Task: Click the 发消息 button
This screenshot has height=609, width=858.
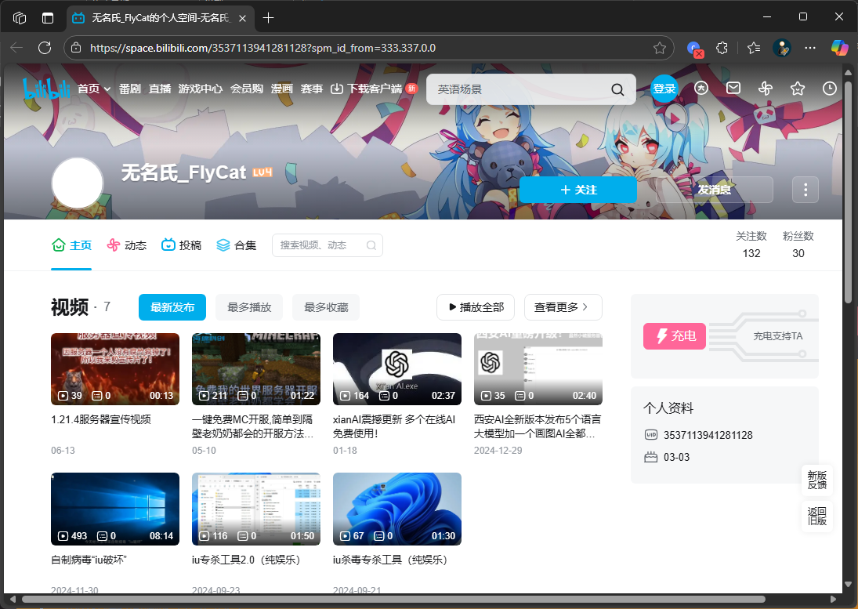Action: click(x=714, y=190)
